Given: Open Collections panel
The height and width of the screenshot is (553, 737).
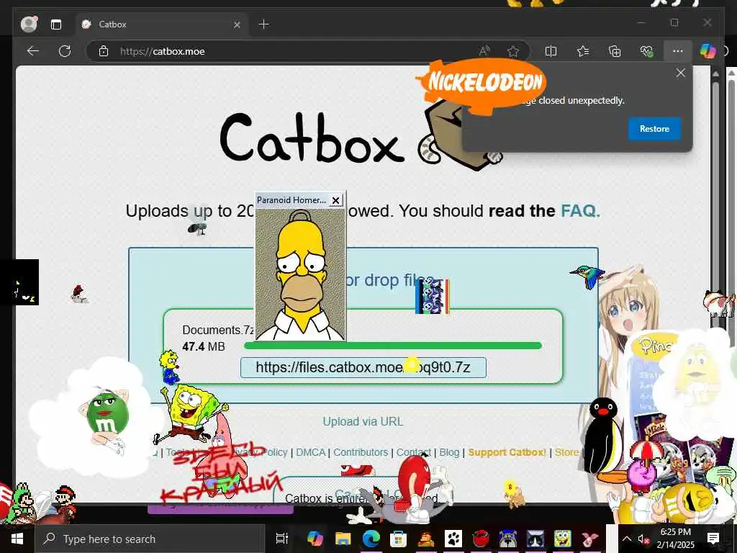Looking at the screenshot, I should point(615,51).
